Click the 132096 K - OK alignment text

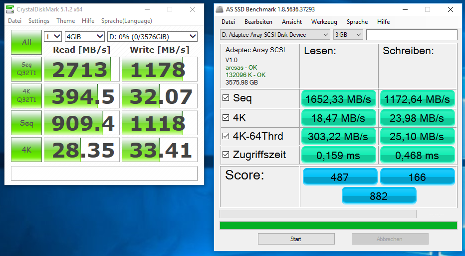[x=245, y=75]
